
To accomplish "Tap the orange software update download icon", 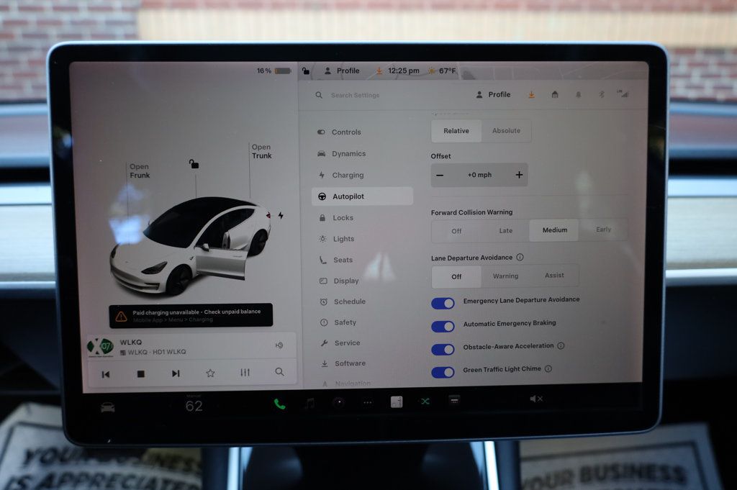I will 530,94.
